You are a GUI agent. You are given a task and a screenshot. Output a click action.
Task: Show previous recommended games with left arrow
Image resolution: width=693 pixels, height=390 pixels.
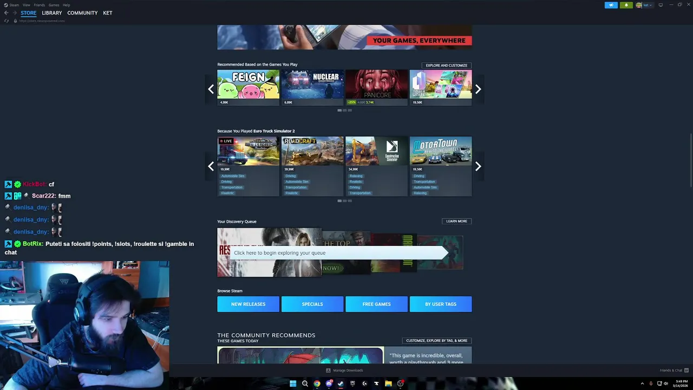[211, 89]
